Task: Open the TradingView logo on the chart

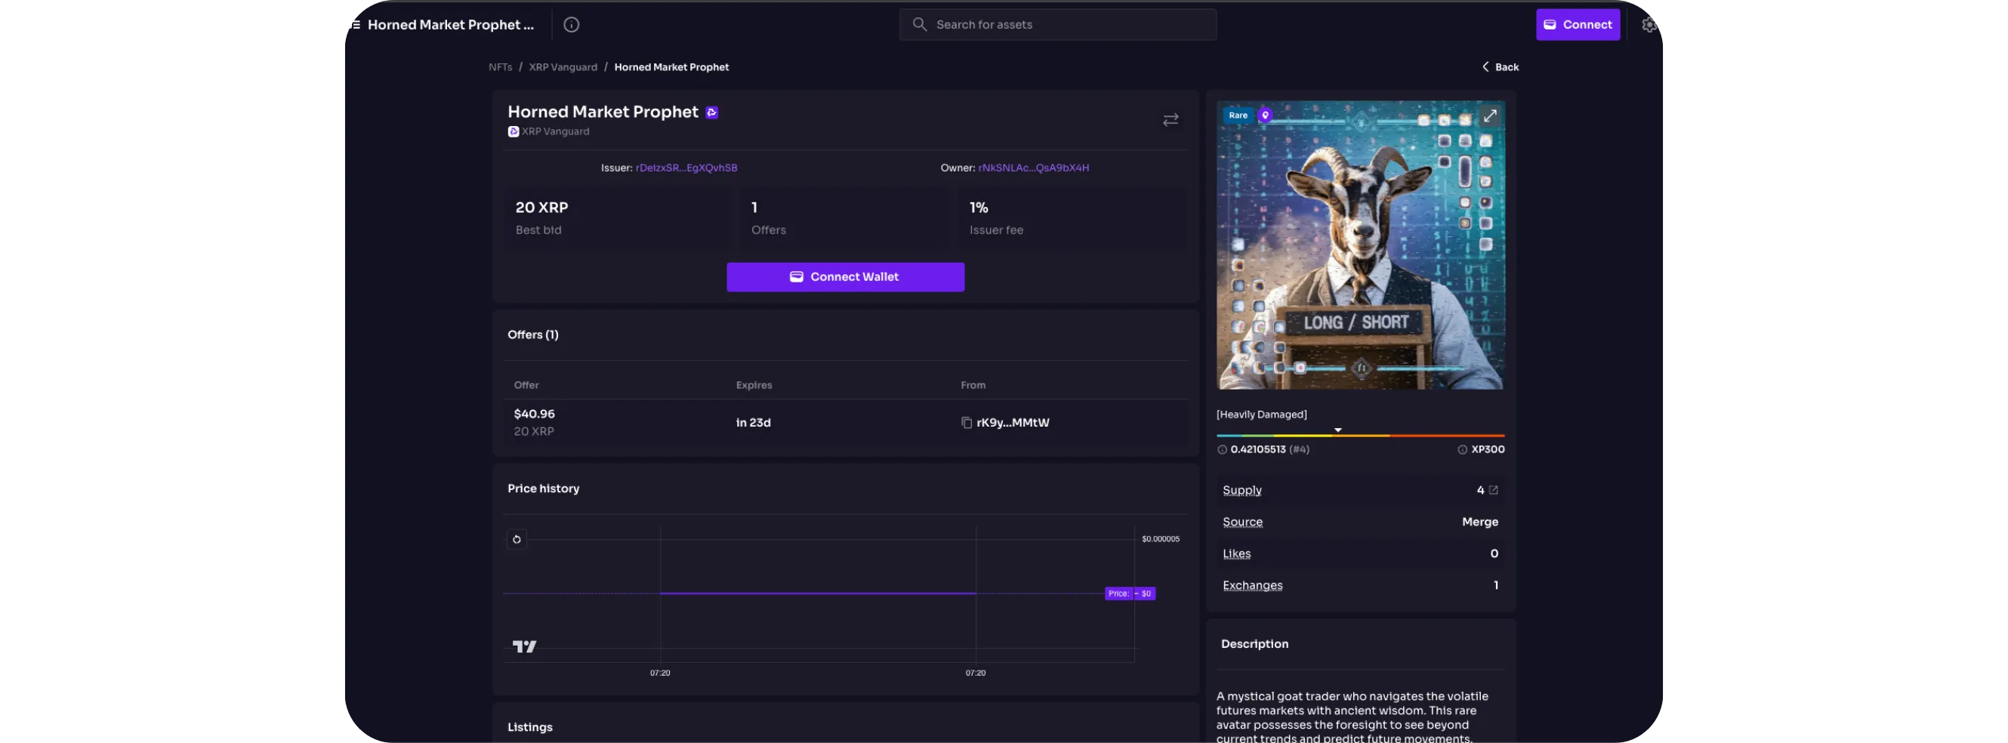Action: [525, 646]
